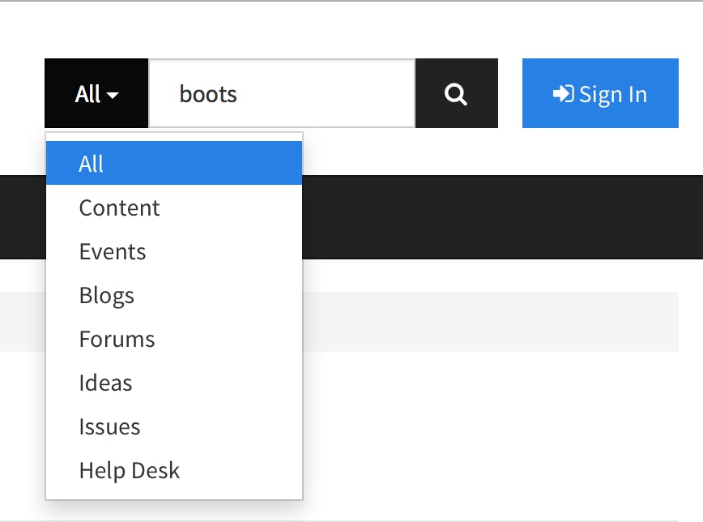Choose Content from the category list
Viewport: 703px width, 522px height.
120,208
